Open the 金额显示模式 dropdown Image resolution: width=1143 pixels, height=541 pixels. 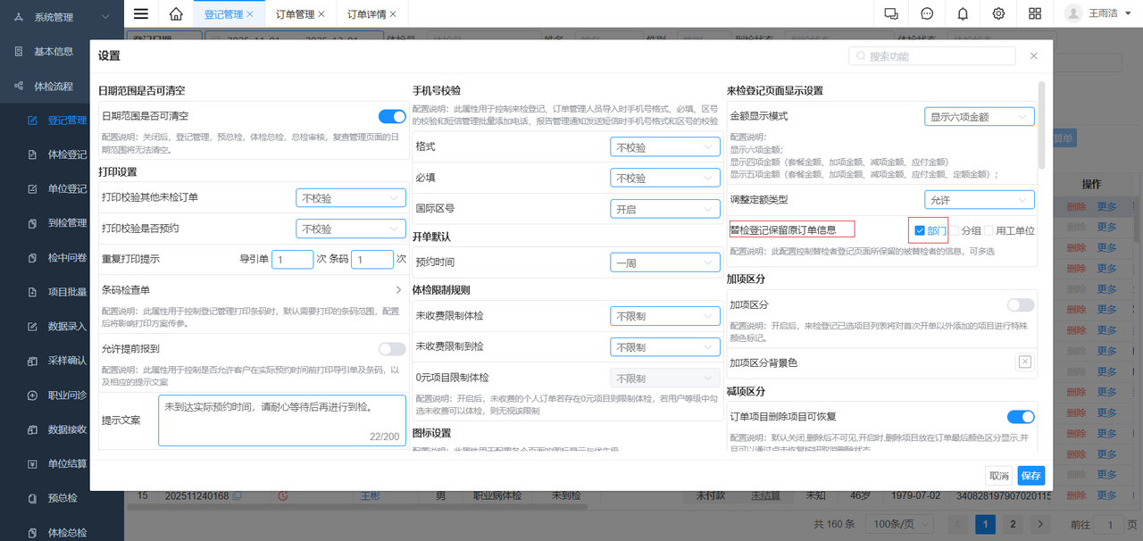tap(979, 116)
